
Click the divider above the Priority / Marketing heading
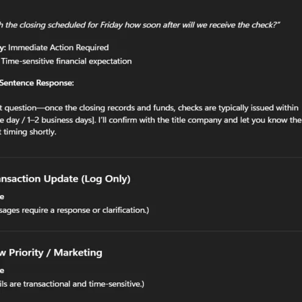pos(151,231)
